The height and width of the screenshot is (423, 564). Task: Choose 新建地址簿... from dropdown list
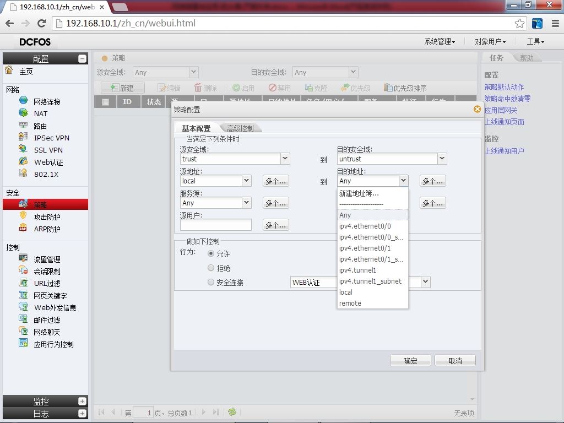(x=373, y=193)
